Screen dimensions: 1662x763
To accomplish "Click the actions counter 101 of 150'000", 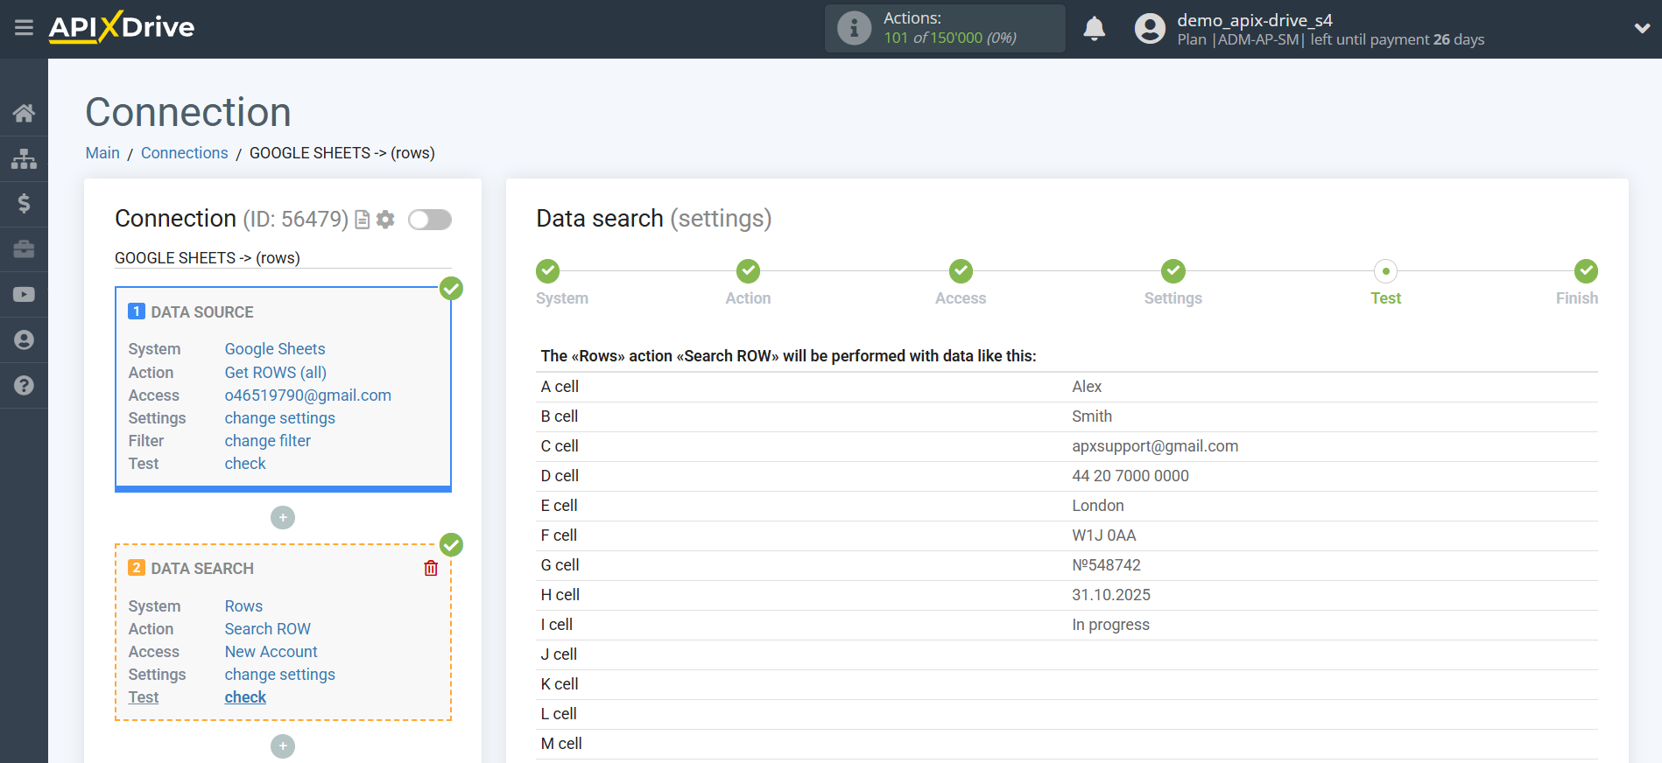I will click(950, 38).
